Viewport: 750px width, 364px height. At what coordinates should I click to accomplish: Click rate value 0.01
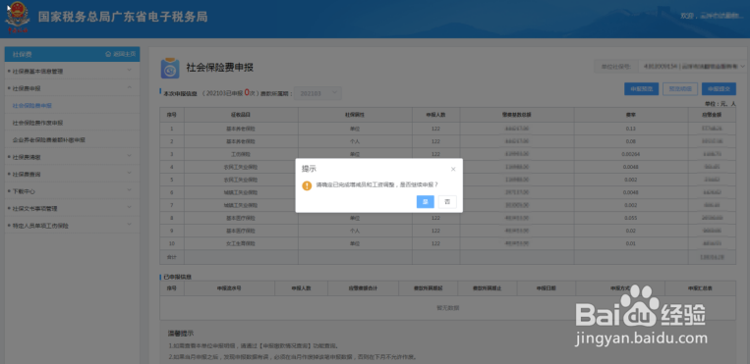pos(630,243)
